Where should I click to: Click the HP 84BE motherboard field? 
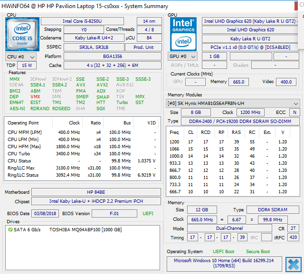point(96,192)
